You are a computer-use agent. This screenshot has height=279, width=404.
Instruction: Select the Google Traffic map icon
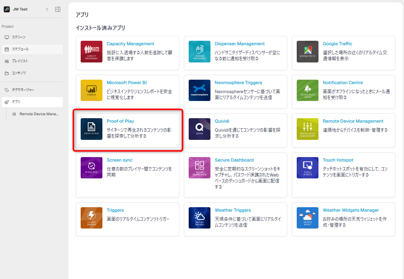pos(307,52)
